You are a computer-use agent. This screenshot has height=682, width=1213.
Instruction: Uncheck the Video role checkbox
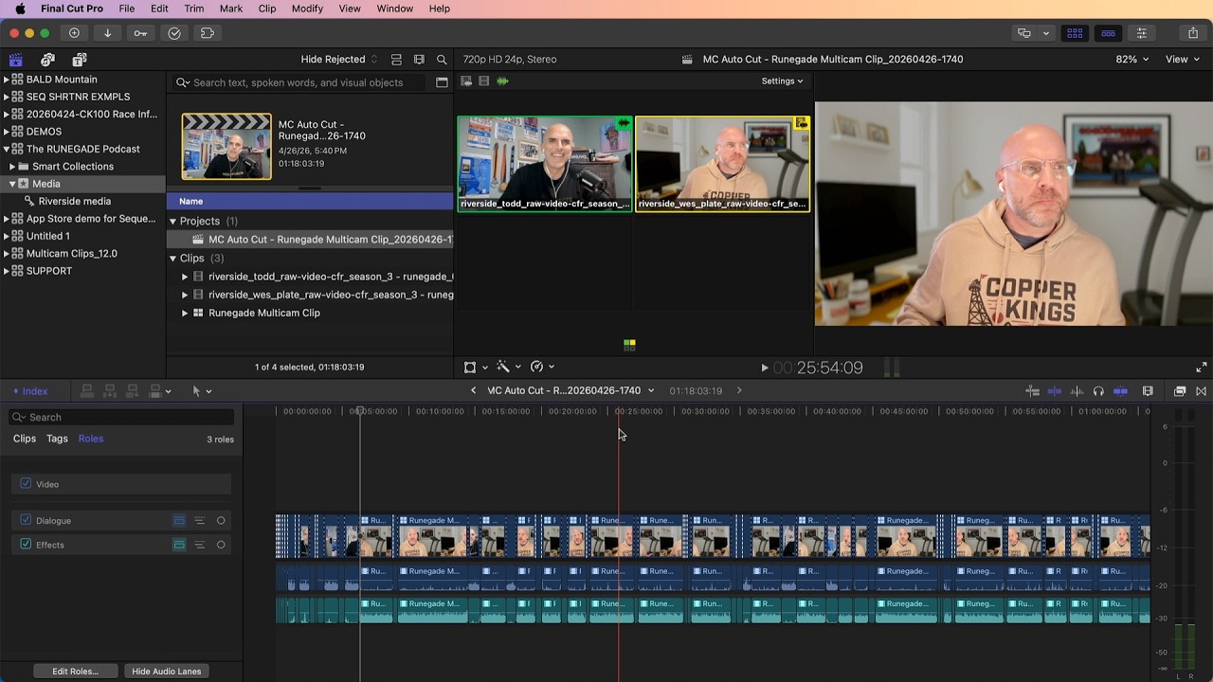[26, 484]
